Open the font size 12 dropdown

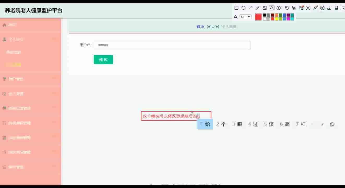tap(246, 17)
